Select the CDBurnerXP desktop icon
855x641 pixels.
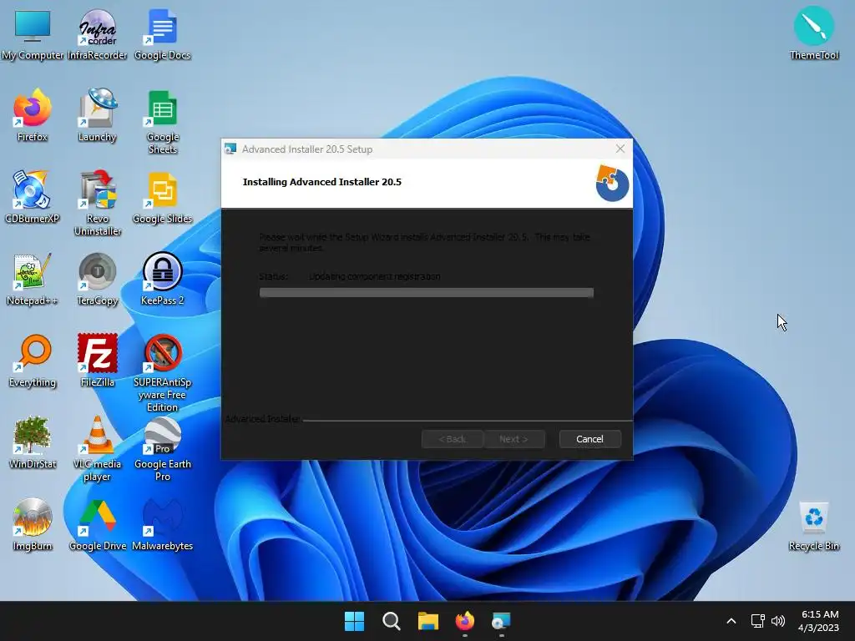[x=33, y=197]
